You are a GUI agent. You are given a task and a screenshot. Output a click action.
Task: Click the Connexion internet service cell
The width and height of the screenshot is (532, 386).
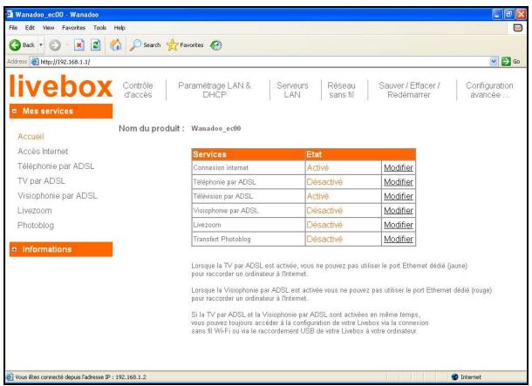249,168
